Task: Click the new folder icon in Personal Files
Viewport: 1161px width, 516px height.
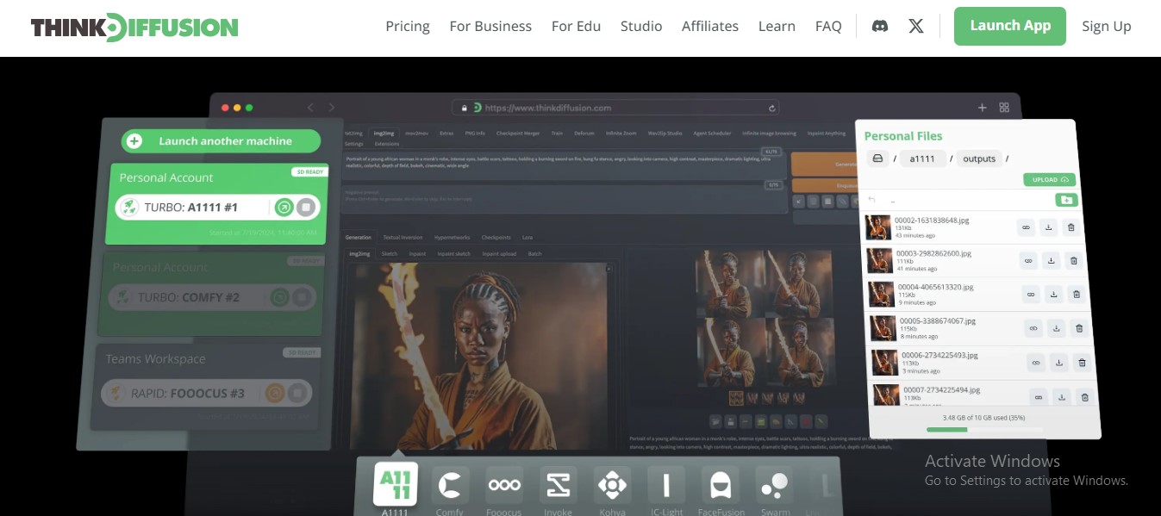Action: (1066, 200)
